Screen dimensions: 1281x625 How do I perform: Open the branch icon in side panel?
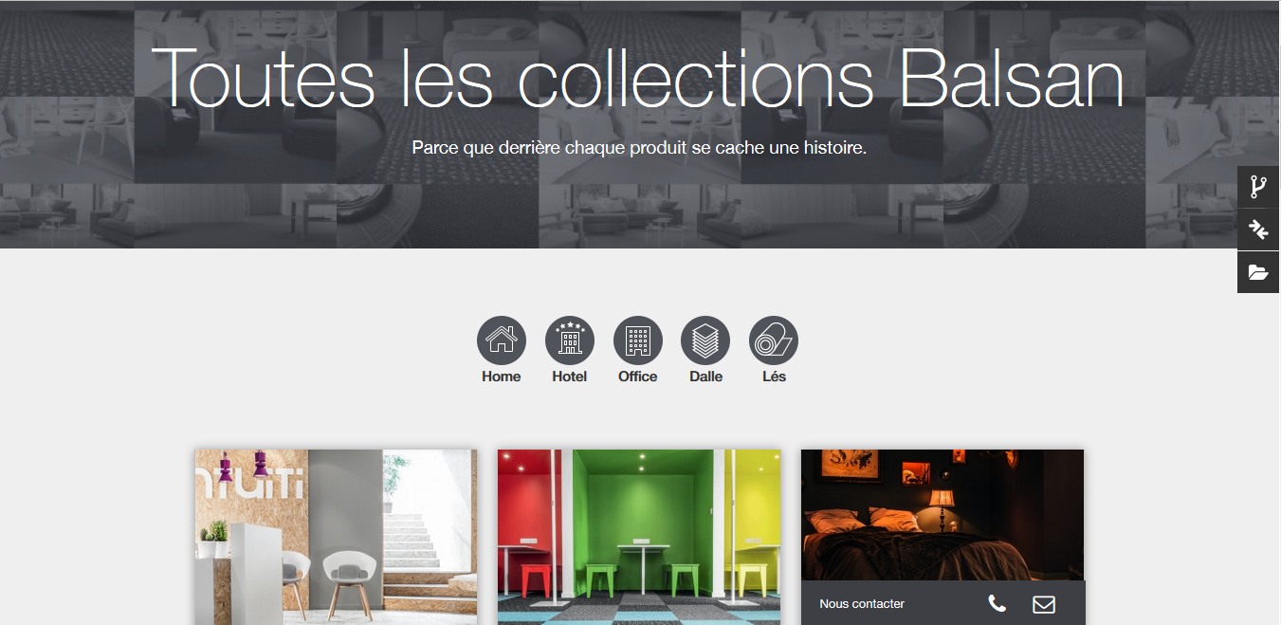coord(1258,187)
